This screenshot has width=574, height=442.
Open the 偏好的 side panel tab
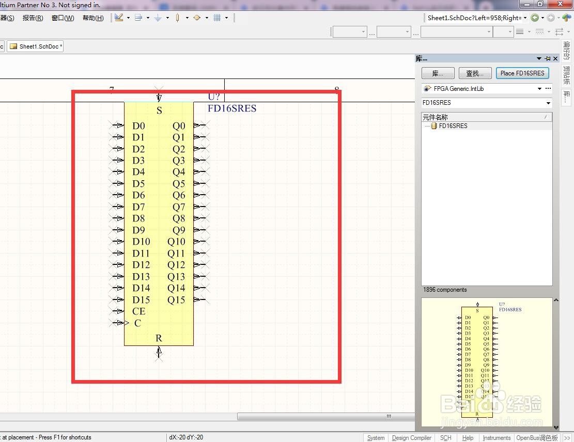567,51
